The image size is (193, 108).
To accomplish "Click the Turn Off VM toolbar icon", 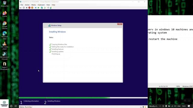I will point(27,8).
